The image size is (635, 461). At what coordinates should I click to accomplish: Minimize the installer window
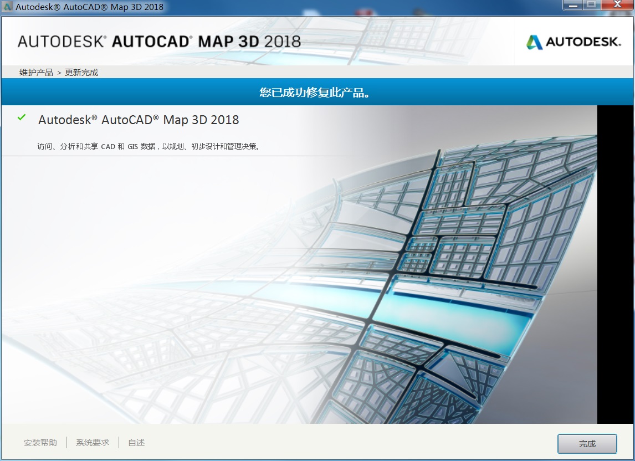tap(573, 6)
